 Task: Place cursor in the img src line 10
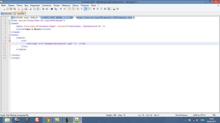[x=114, y=44]
